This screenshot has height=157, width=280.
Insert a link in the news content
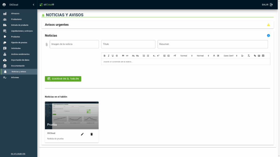(255, 56)
